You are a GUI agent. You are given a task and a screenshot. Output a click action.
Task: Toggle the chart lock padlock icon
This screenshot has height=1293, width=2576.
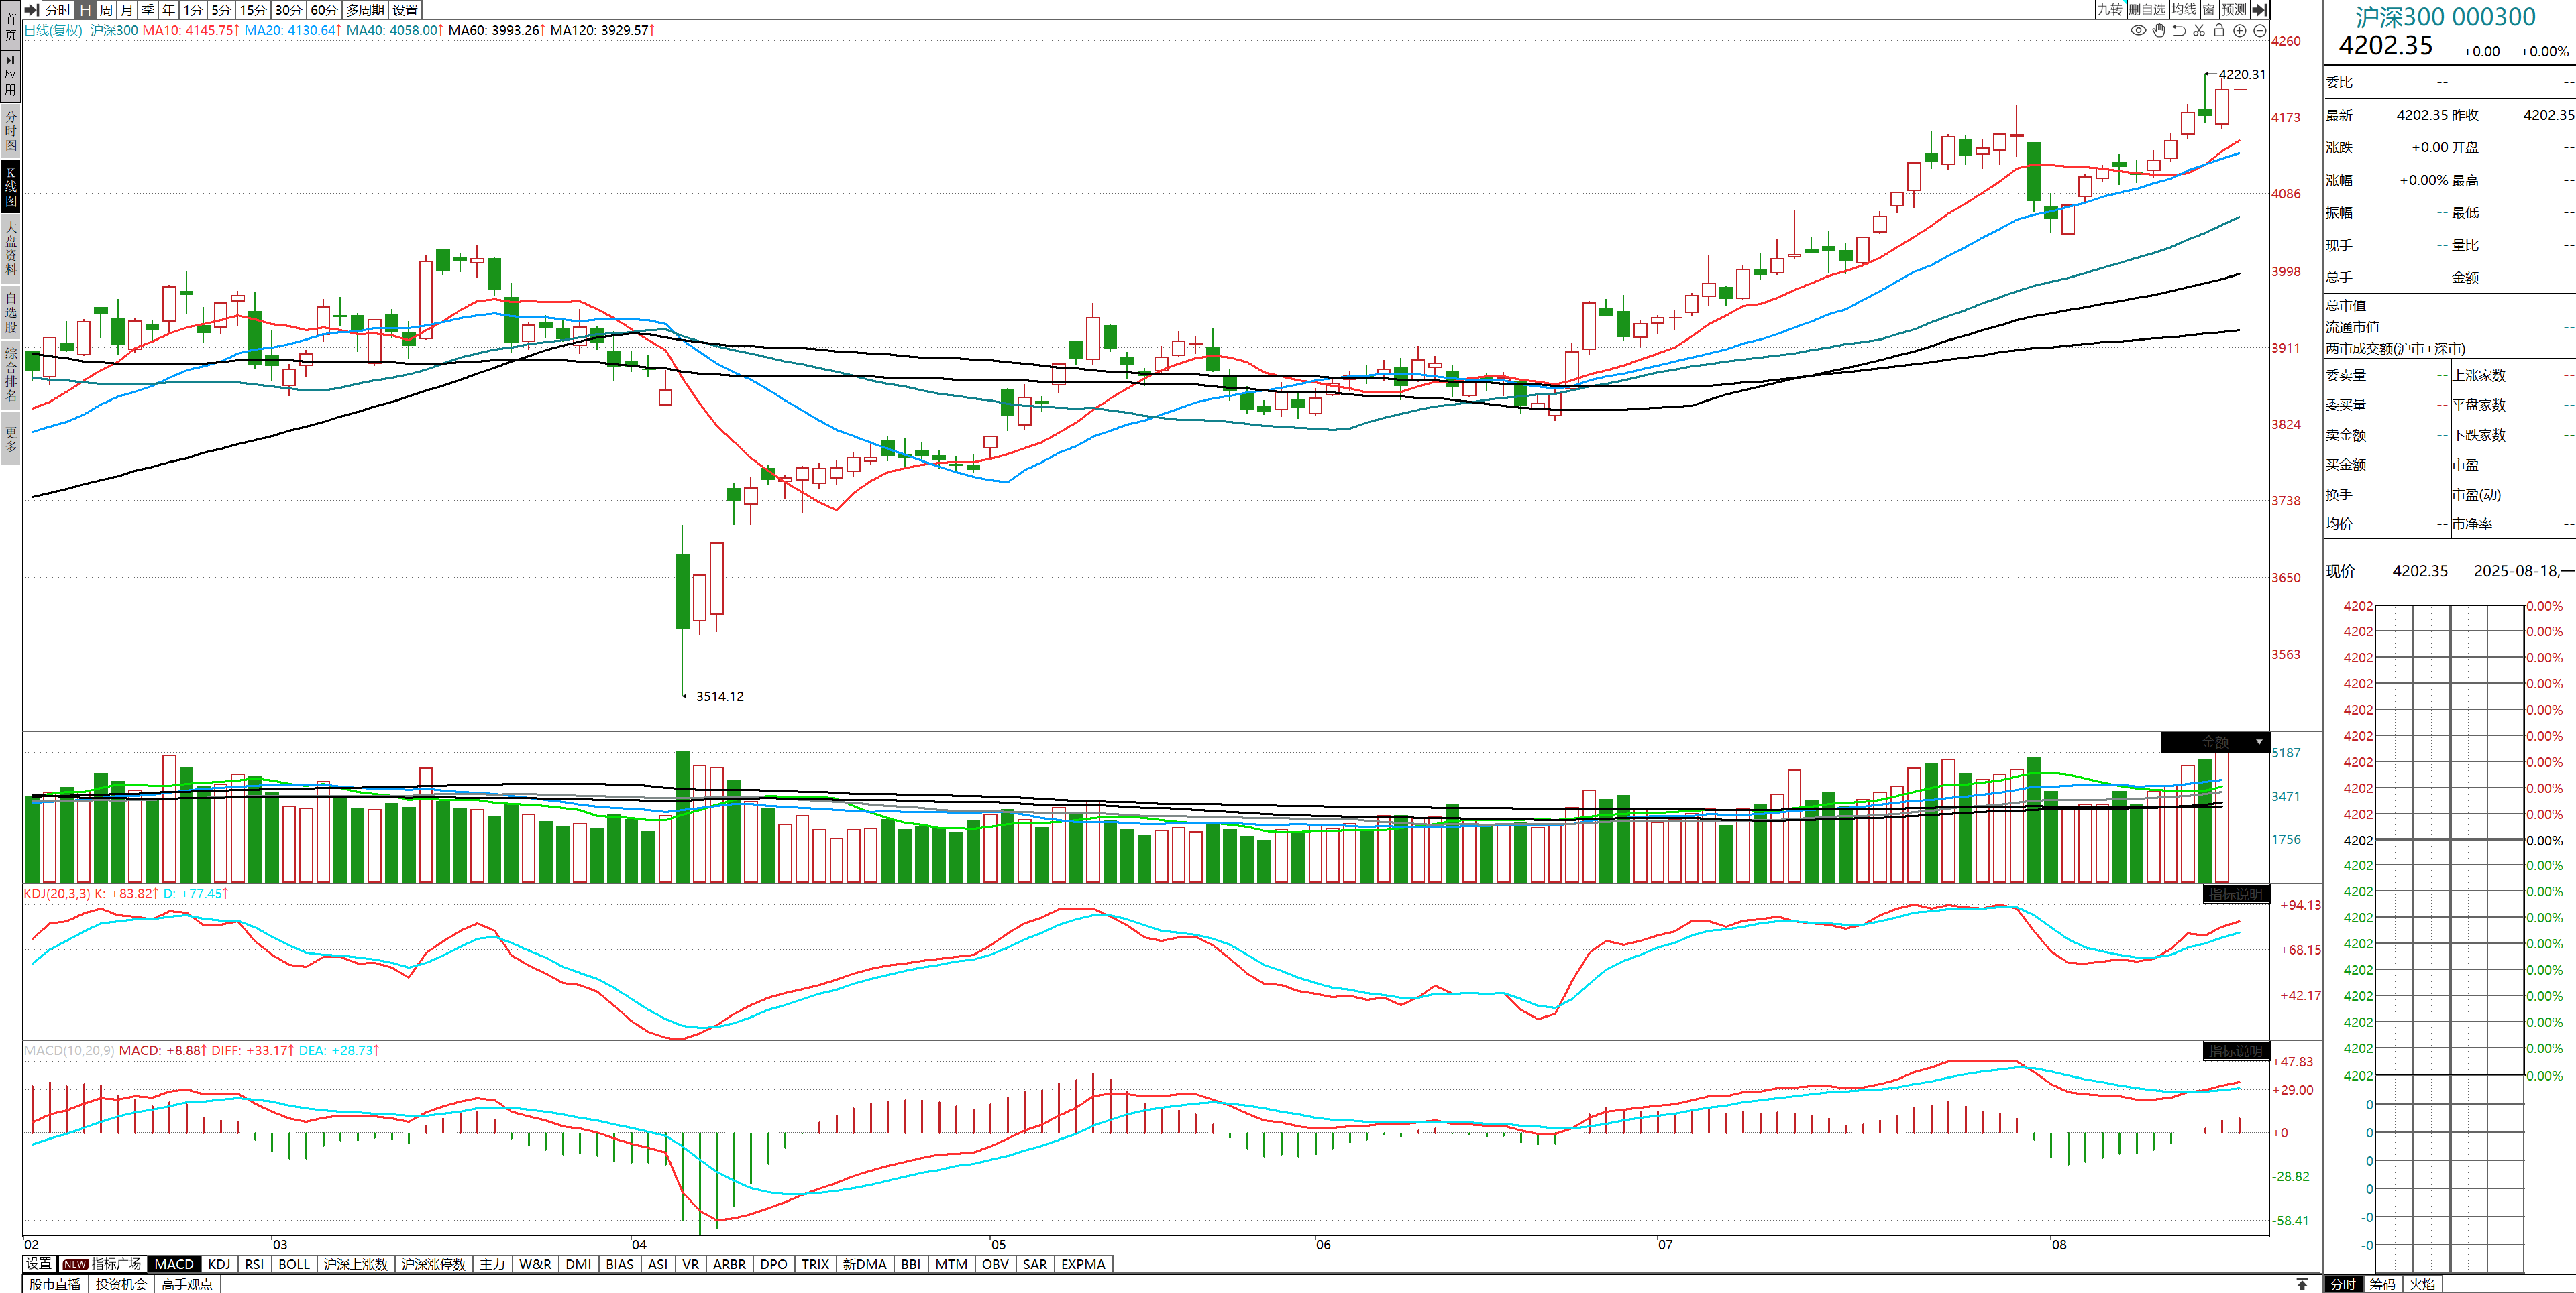click(x=2219, y=30)
